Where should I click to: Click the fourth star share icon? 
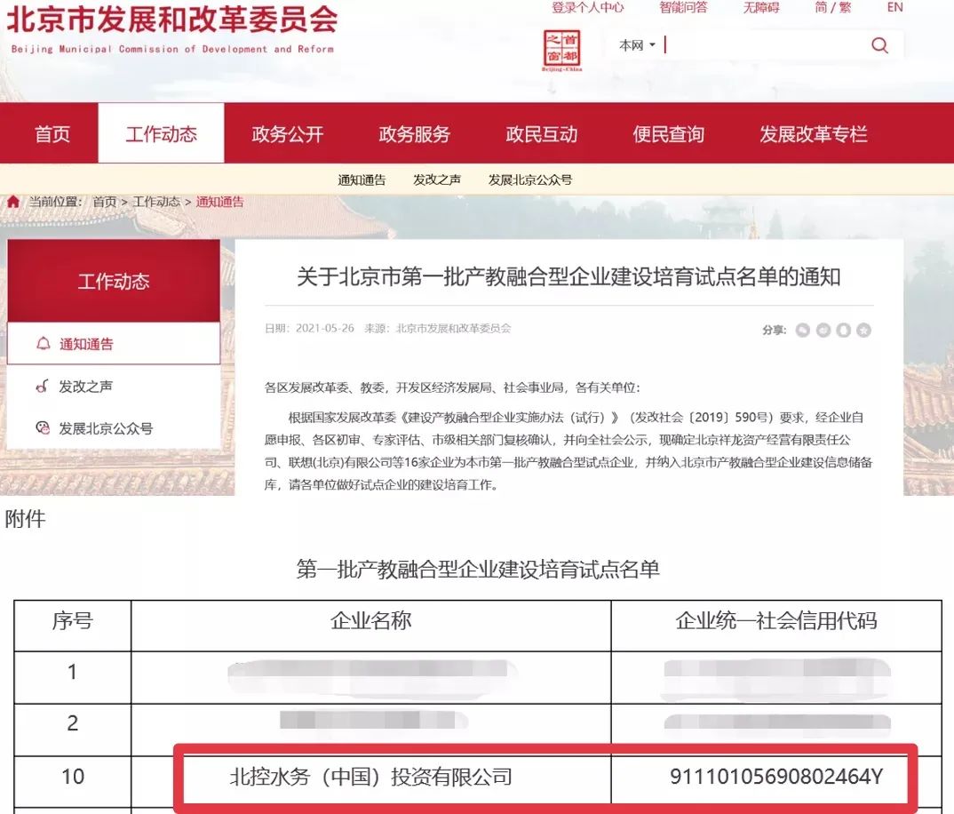pyautogui.click(x=863, y=331)
